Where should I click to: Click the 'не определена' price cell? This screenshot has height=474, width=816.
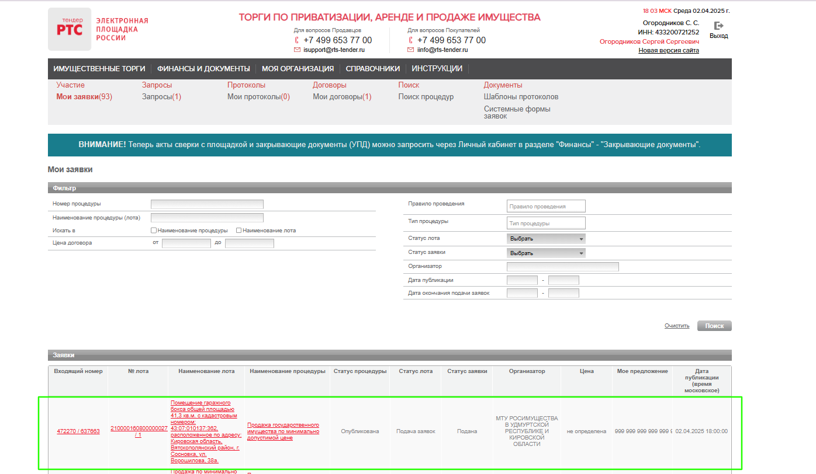pyautogui.click(x=586, y=431)
